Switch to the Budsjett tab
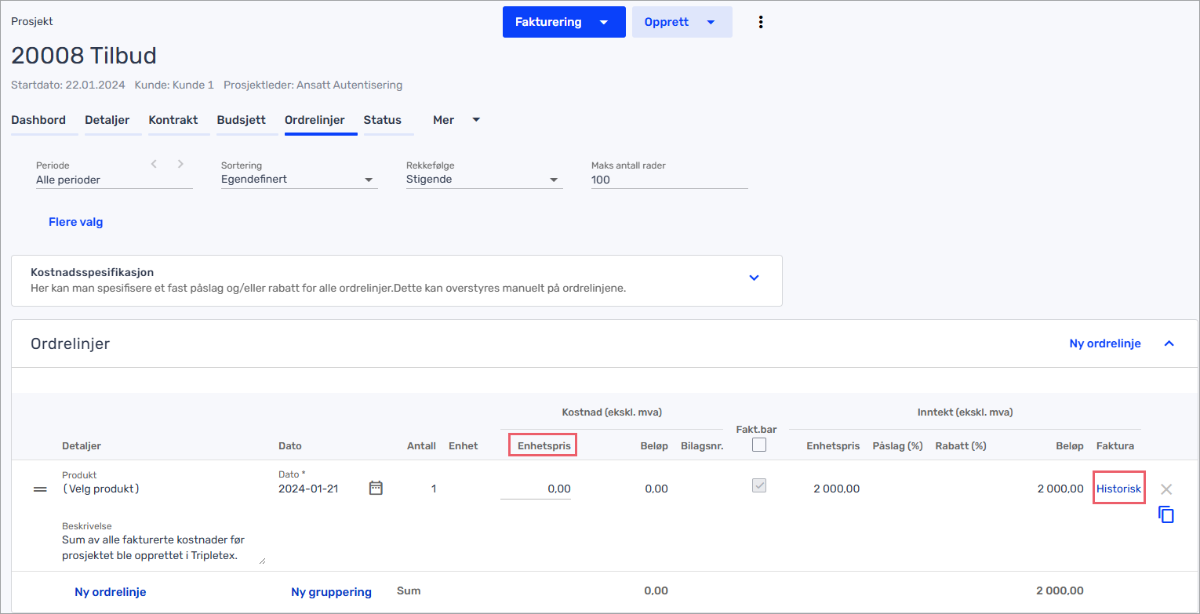 (x=241, y=120)
